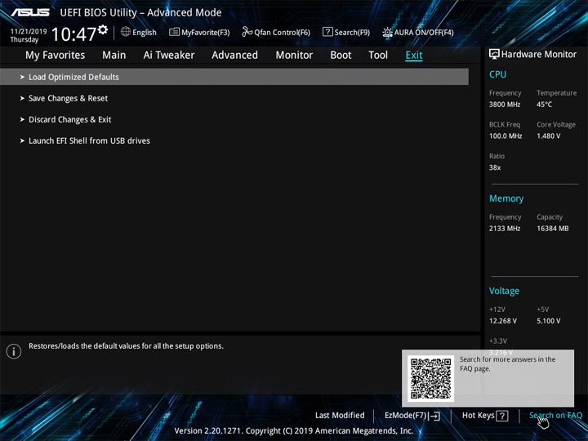The image size is (588, 441).
Task: Expand arrow beside Discard Changes & Exit
Action: tap(22, 119)
